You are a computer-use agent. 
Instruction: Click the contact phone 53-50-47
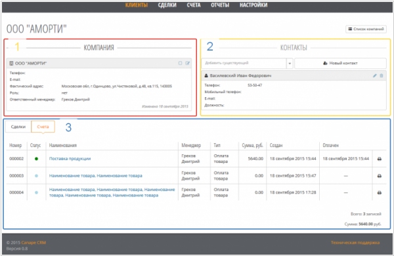(x=255, y=85)
